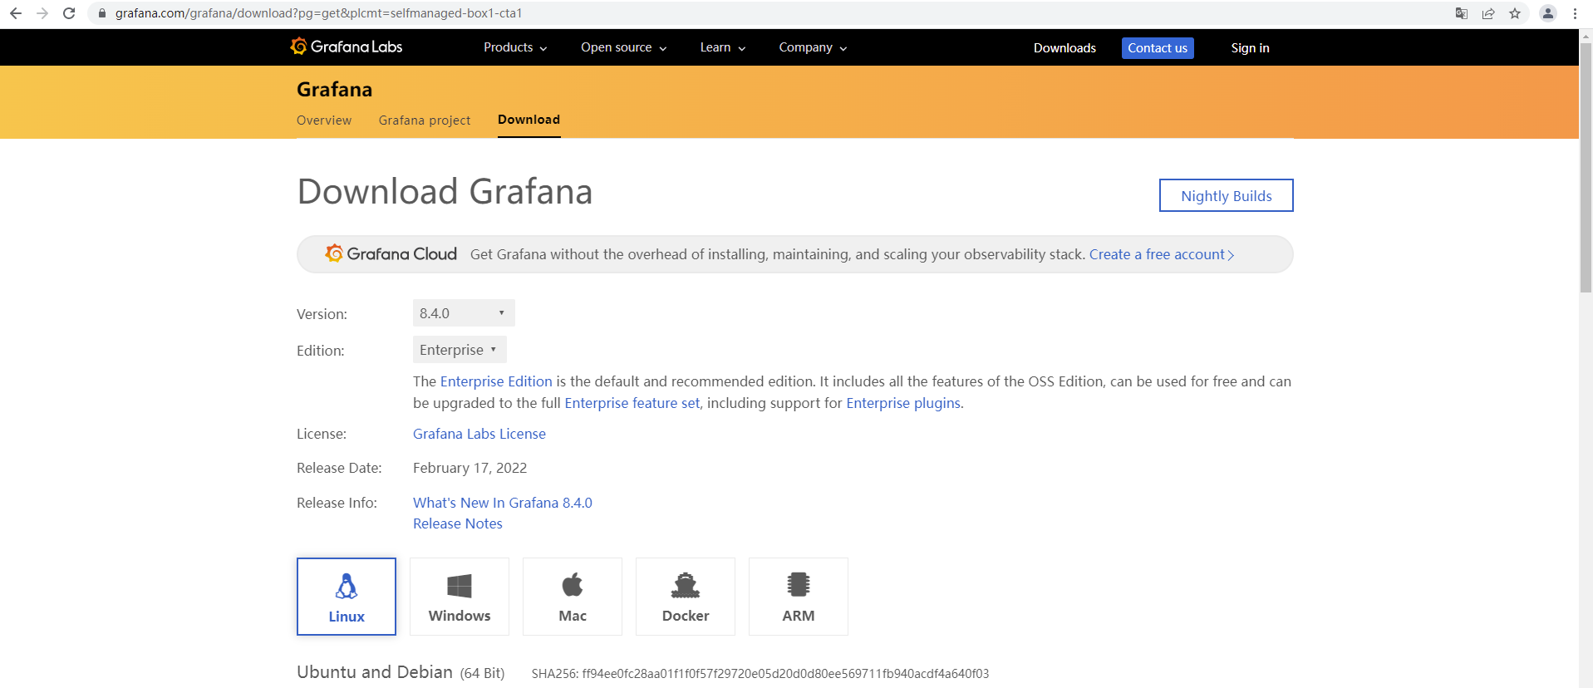Go back using browser back arrow
1593x688 pixels.
pos(16,13)
